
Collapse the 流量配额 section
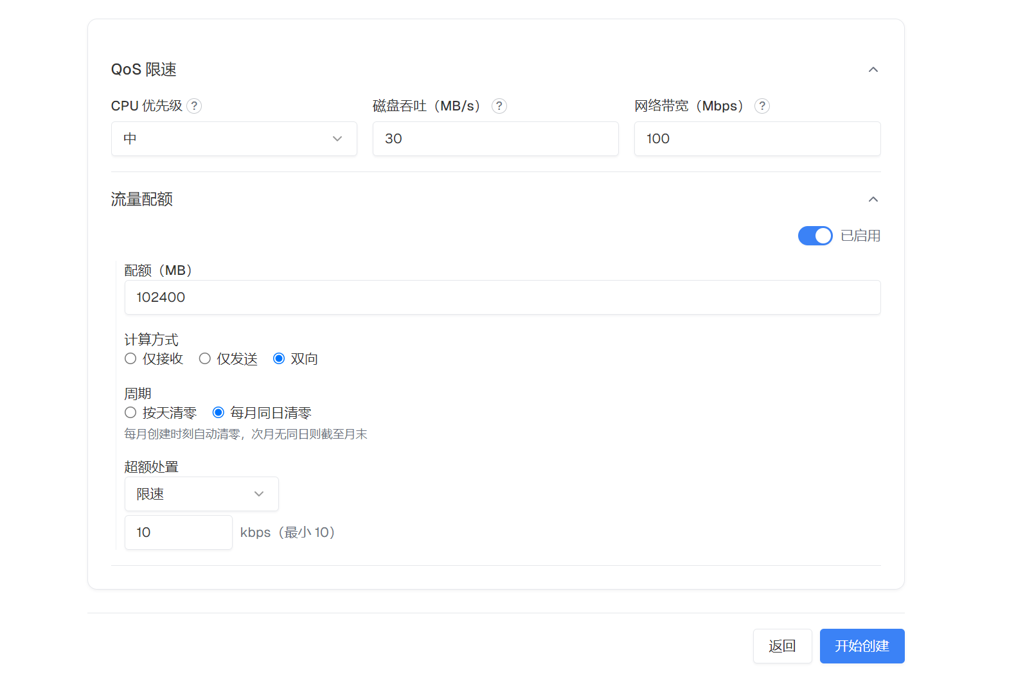click(873, 199)
